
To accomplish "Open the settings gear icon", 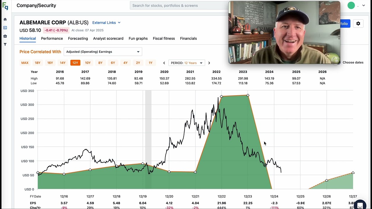I will (358, 24).
